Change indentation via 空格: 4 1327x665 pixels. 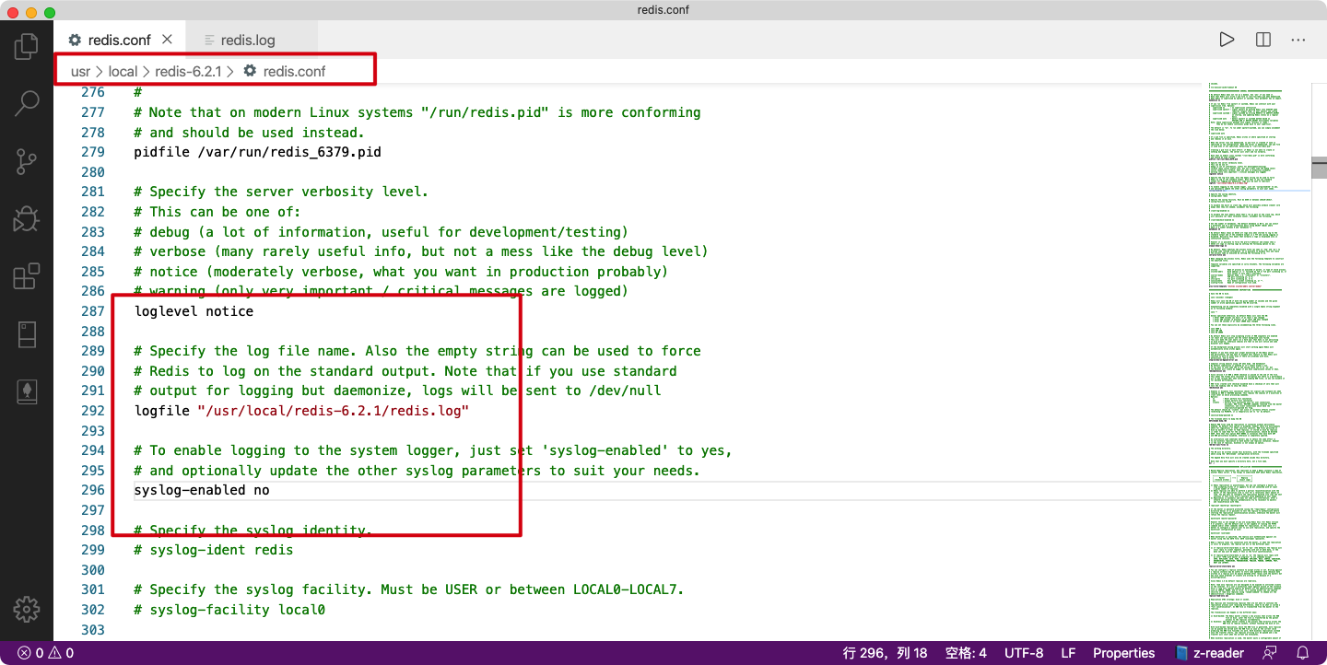coord(966,653)
